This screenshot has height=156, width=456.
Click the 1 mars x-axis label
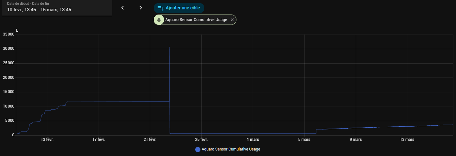coord(253,140)
